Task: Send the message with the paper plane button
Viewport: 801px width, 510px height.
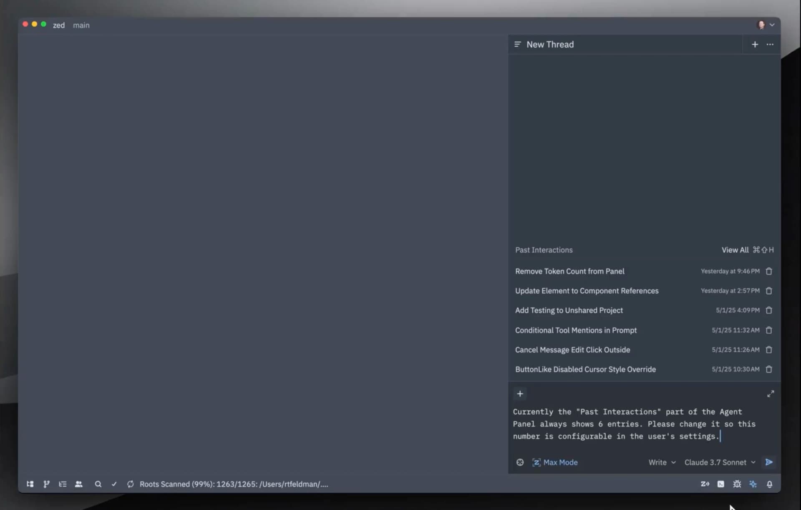Action: [x=769, y=462]
